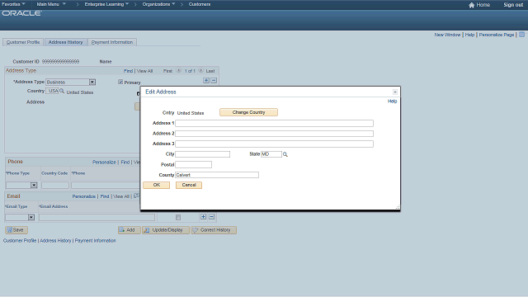The image size is (528, 297).
Task: Open Payment Information footer link
Action: click(x=96, y=241)
